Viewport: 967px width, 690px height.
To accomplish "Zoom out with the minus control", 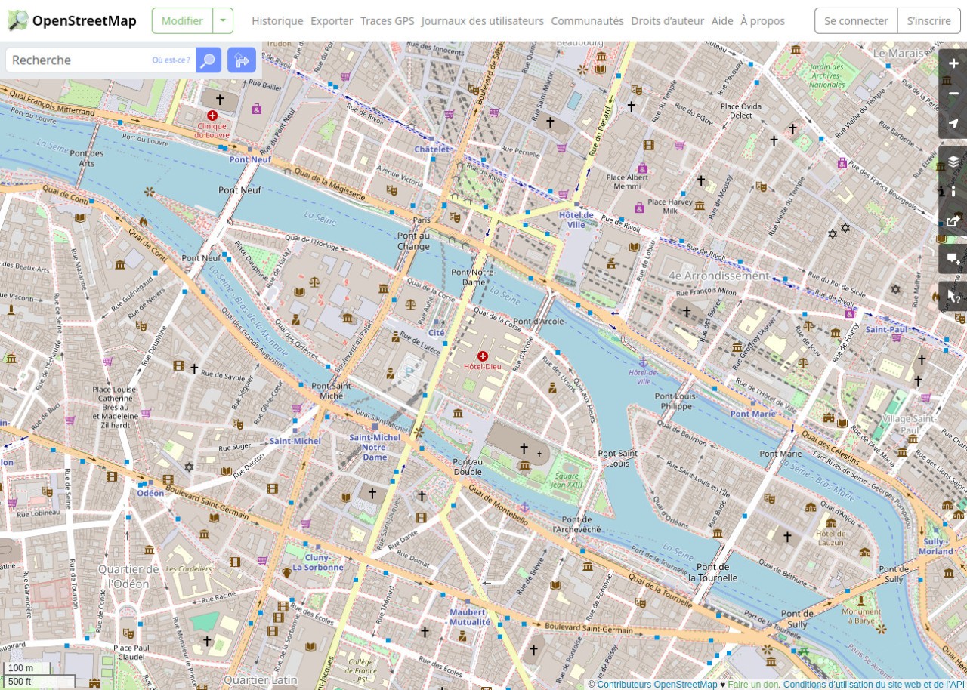I will 953,94.
